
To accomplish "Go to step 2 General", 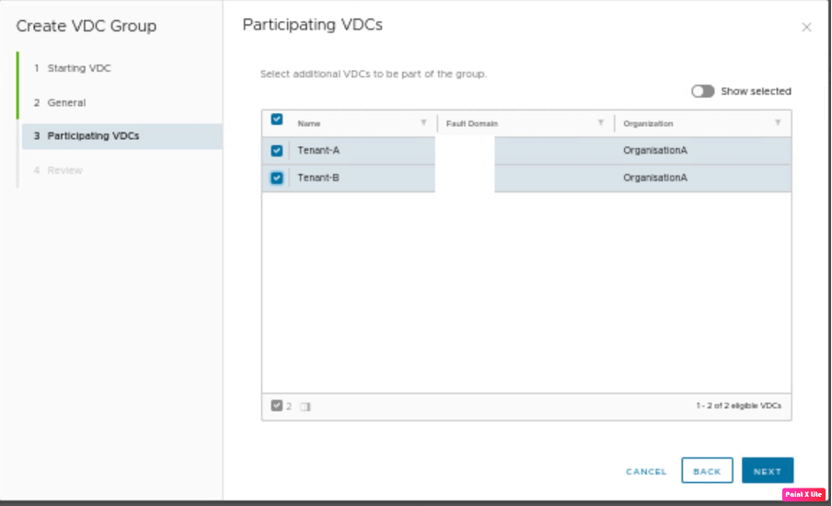I will pos(66,102).
